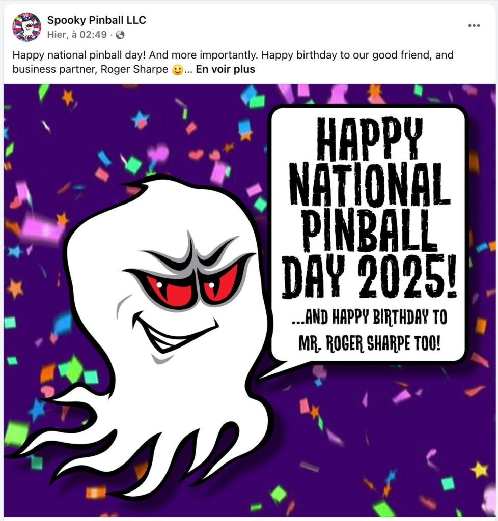
Task: Click '...AND HAPPY BIRTHDAY TO' line in image
Action: 369,317
